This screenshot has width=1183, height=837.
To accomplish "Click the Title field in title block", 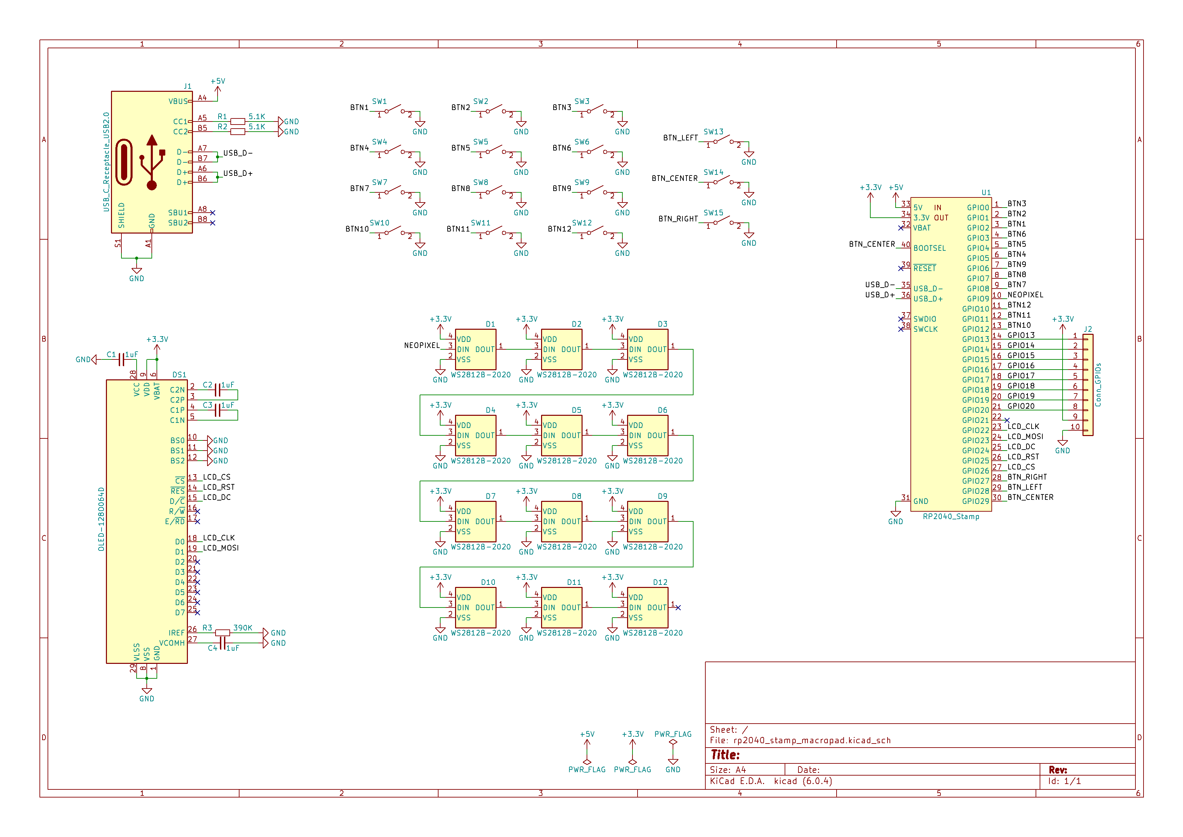I will [x=726, y=755].
